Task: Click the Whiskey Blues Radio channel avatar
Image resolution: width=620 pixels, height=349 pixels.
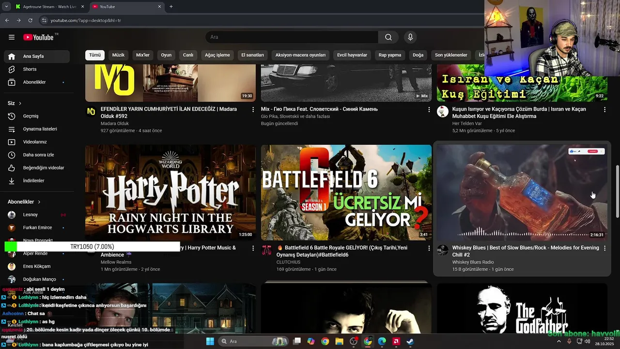Action: tap(442, 250)
